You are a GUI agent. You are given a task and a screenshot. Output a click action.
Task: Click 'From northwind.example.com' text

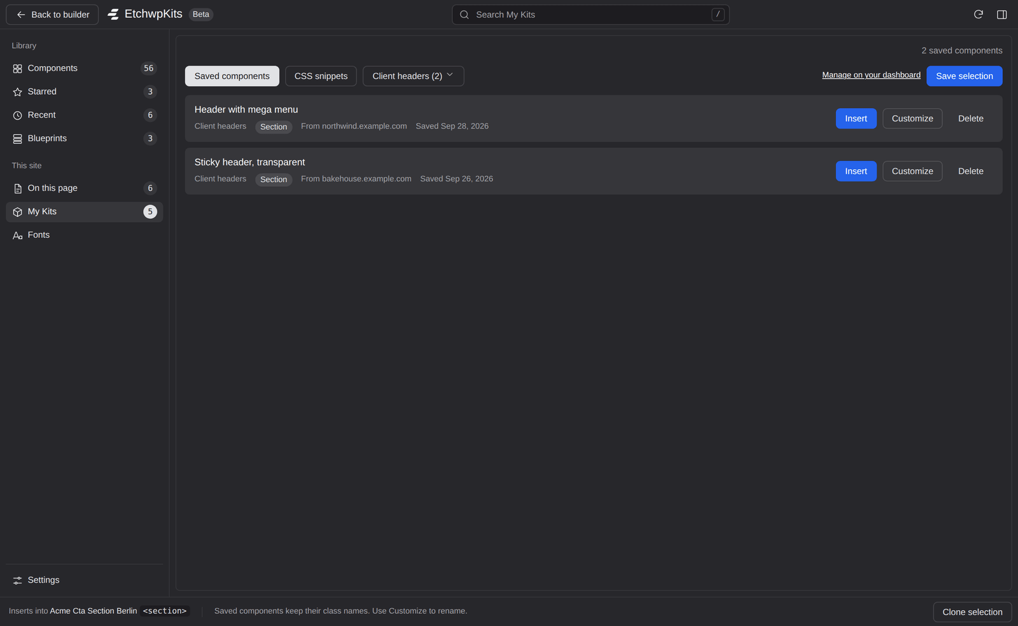tap(354, 126)
